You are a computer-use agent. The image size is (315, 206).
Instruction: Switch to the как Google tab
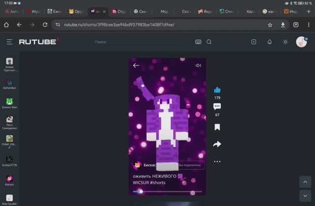[x=269, y=11]
